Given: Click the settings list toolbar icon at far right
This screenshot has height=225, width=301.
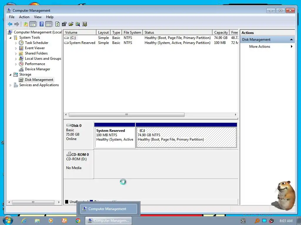Looking at the screenshot, I should click(85, 24).
